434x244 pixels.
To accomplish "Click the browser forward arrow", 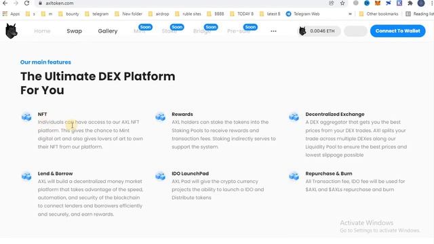I will 16,3.
